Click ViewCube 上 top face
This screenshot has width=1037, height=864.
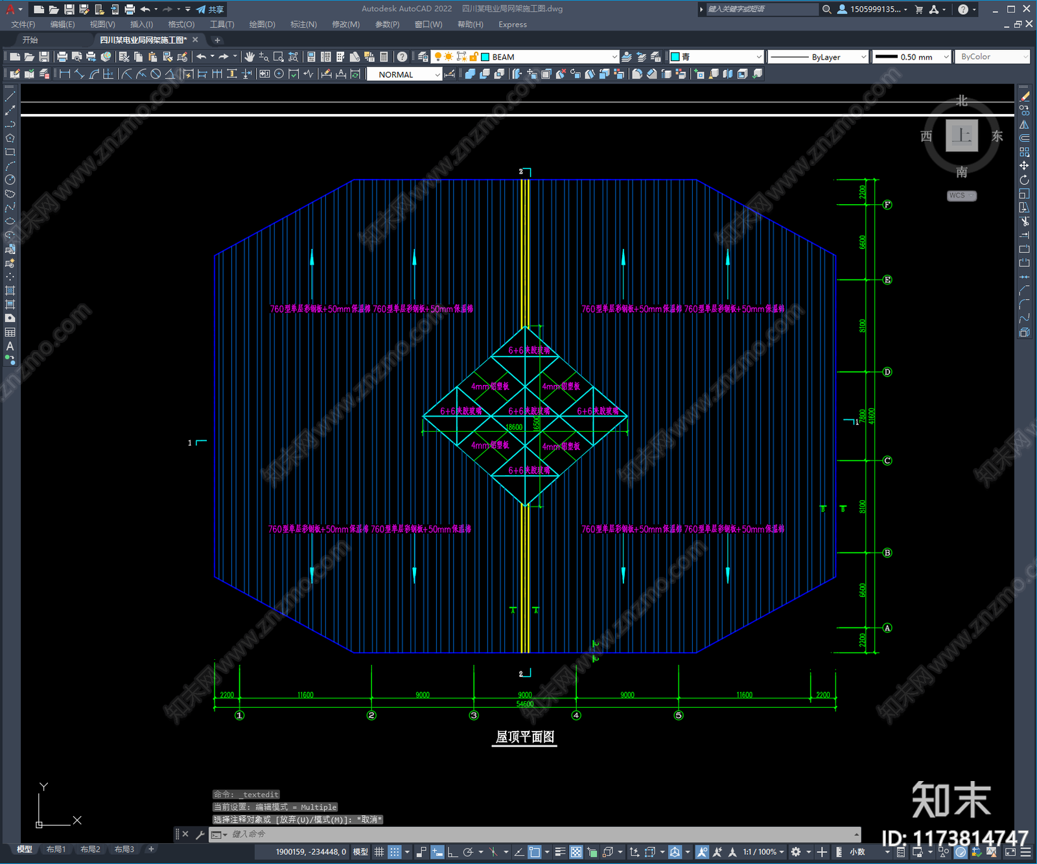(962, 135)
